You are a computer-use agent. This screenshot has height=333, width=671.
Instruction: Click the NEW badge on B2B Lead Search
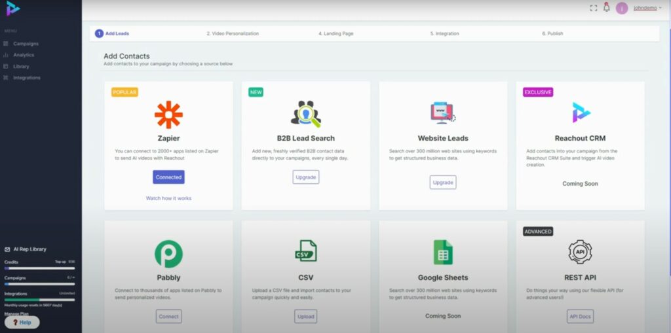pos(256,92)
